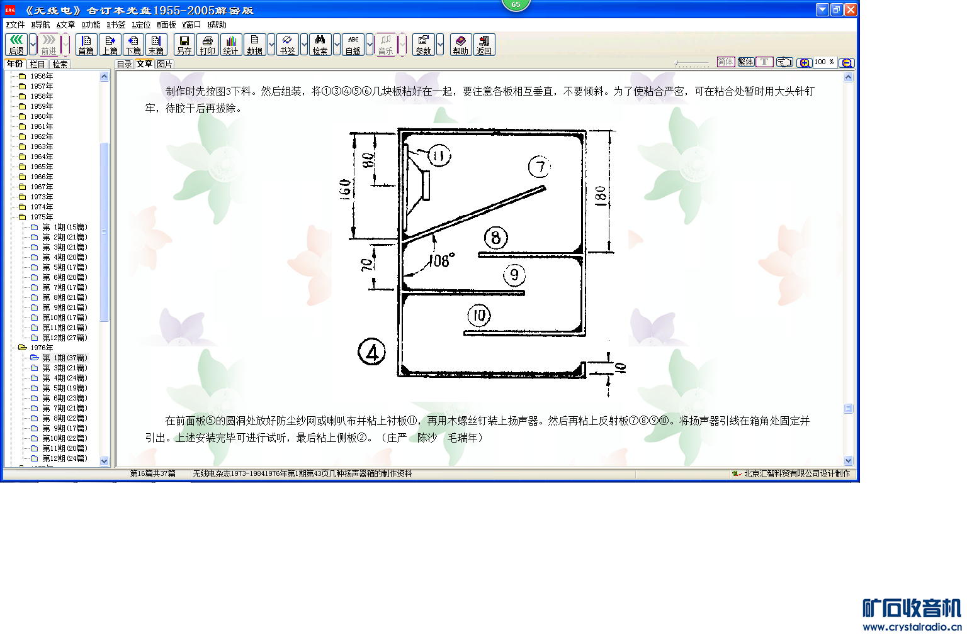This screenshot has height=635, width=967.
Task: Open the 导航 menu
Action: click(41, 25)
